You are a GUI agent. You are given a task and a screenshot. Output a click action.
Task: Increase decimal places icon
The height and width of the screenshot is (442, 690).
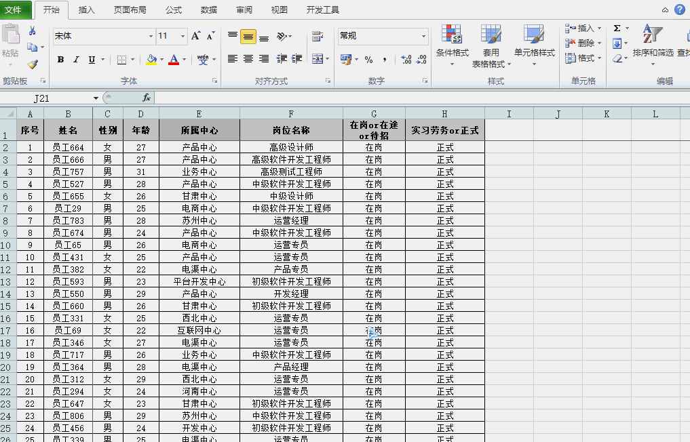[x=406, y=60]
